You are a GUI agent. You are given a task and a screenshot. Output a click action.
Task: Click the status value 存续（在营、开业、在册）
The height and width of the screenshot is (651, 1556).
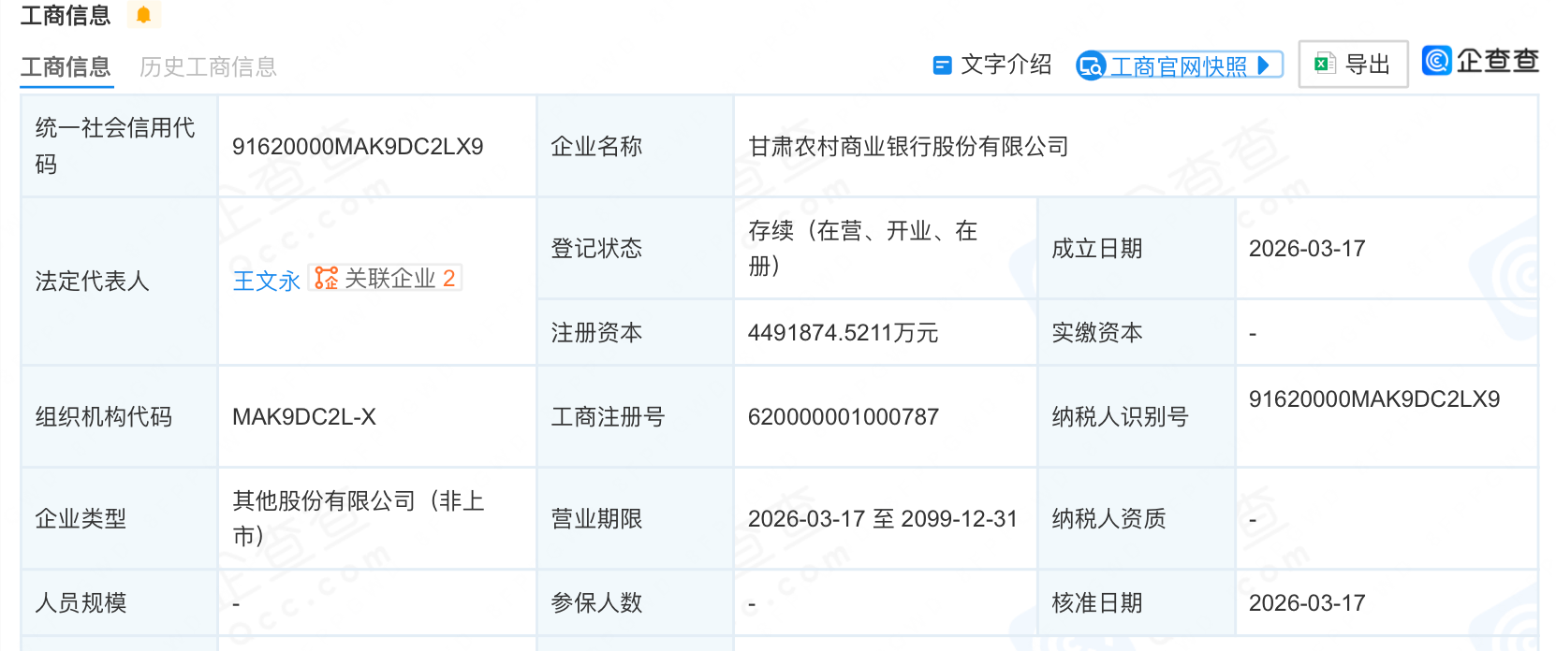[862, 248]
